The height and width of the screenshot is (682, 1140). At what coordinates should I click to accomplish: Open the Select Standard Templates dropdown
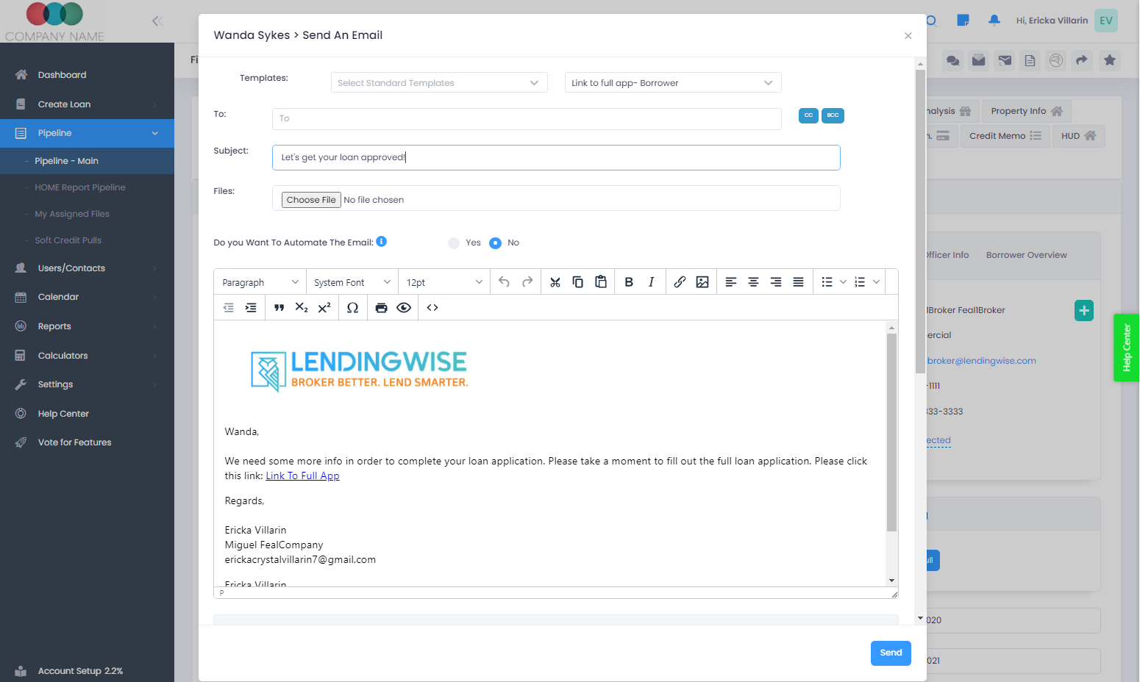click(439, 83)
